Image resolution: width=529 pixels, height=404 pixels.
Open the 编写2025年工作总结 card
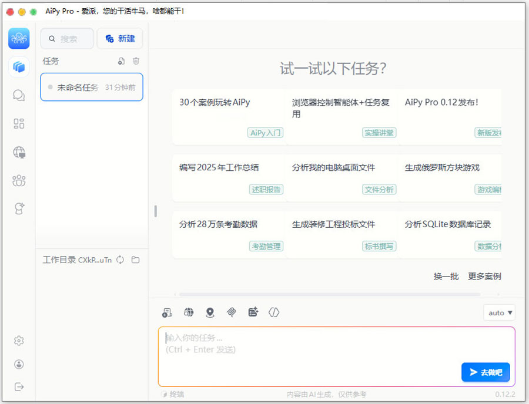tap(229, 178)
